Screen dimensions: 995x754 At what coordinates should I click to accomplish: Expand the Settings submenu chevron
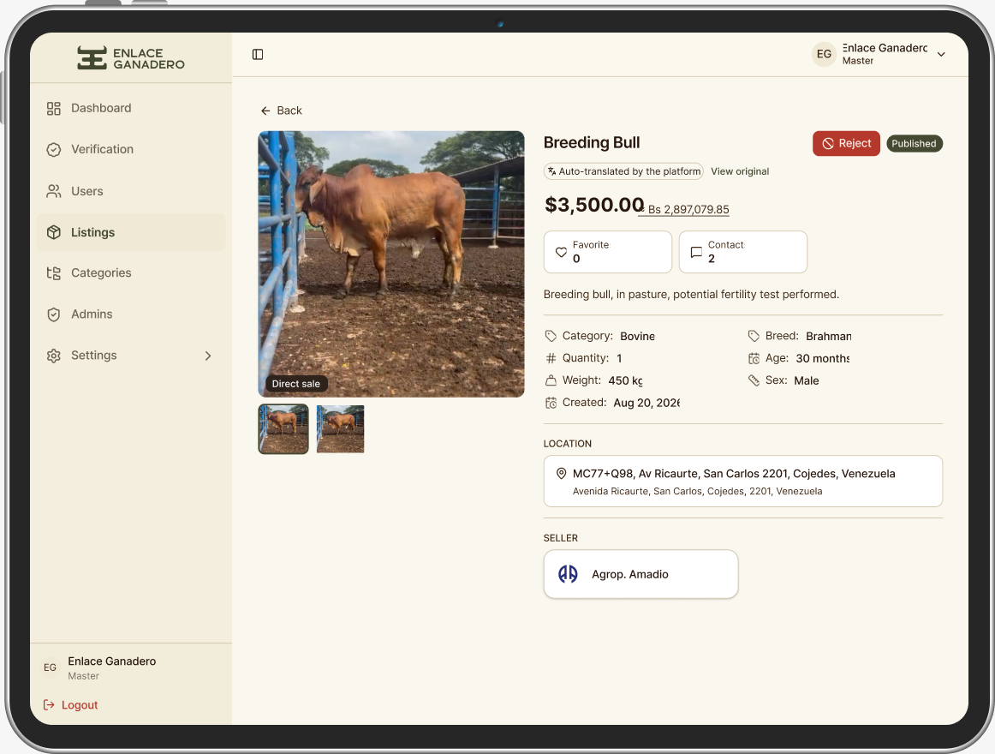point(207,356)
